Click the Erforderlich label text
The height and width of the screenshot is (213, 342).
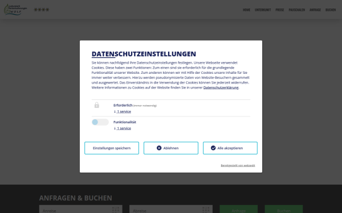pyautogui.click(x=123, y=105)
